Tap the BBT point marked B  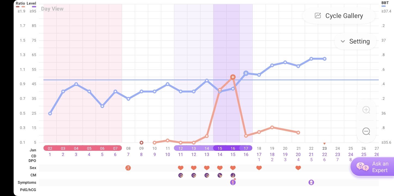tap(246, 73)
